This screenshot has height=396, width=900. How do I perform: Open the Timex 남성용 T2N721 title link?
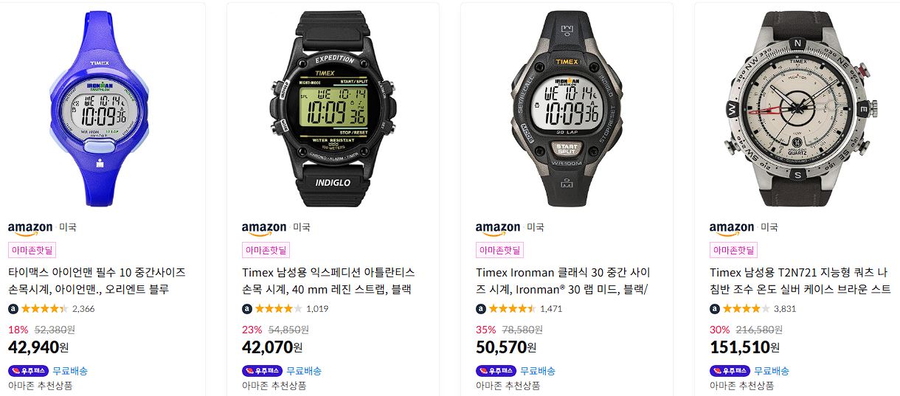(x=800, y=281)
